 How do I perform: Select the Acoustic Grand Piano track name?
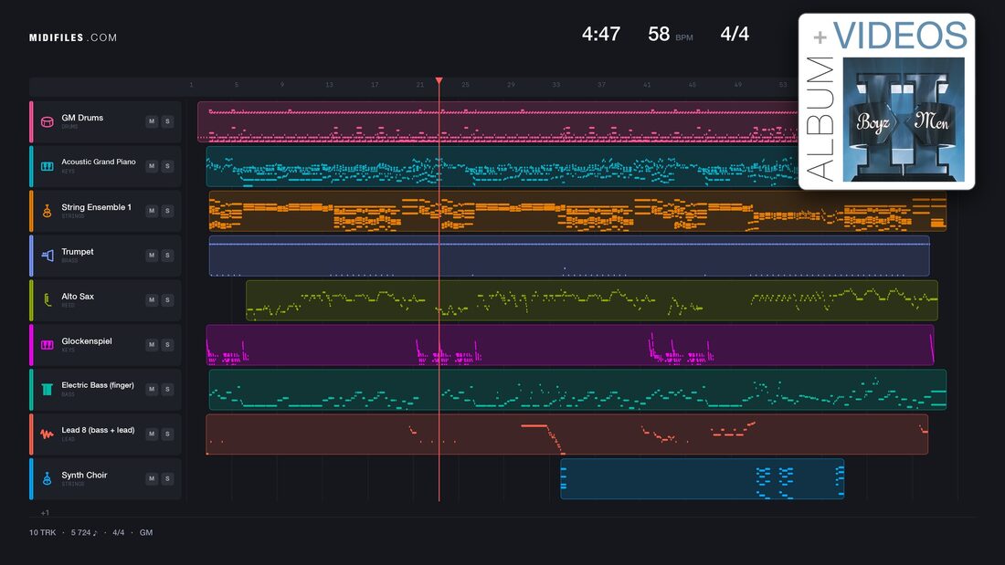99,162
